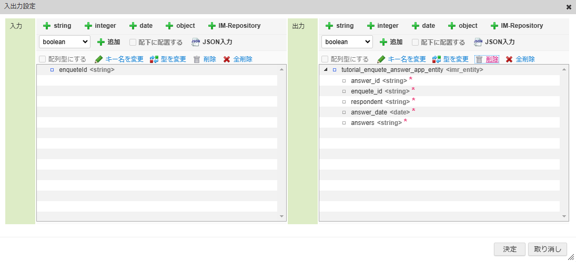Click 型を変更 in output panel
This screenshot has height=262, width=576.
point(451,59)
